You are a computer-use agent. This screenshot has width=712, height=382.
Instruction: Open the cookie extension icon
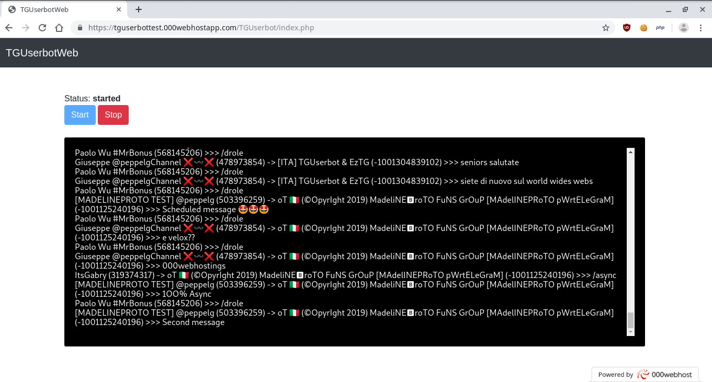click(x=643, y=28)
